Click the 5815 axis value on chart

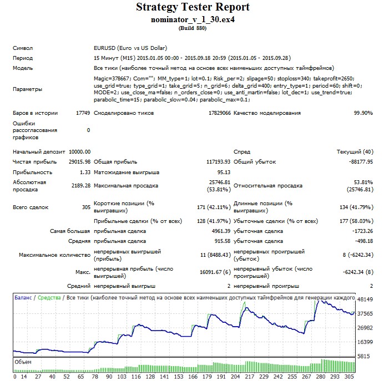363,356
